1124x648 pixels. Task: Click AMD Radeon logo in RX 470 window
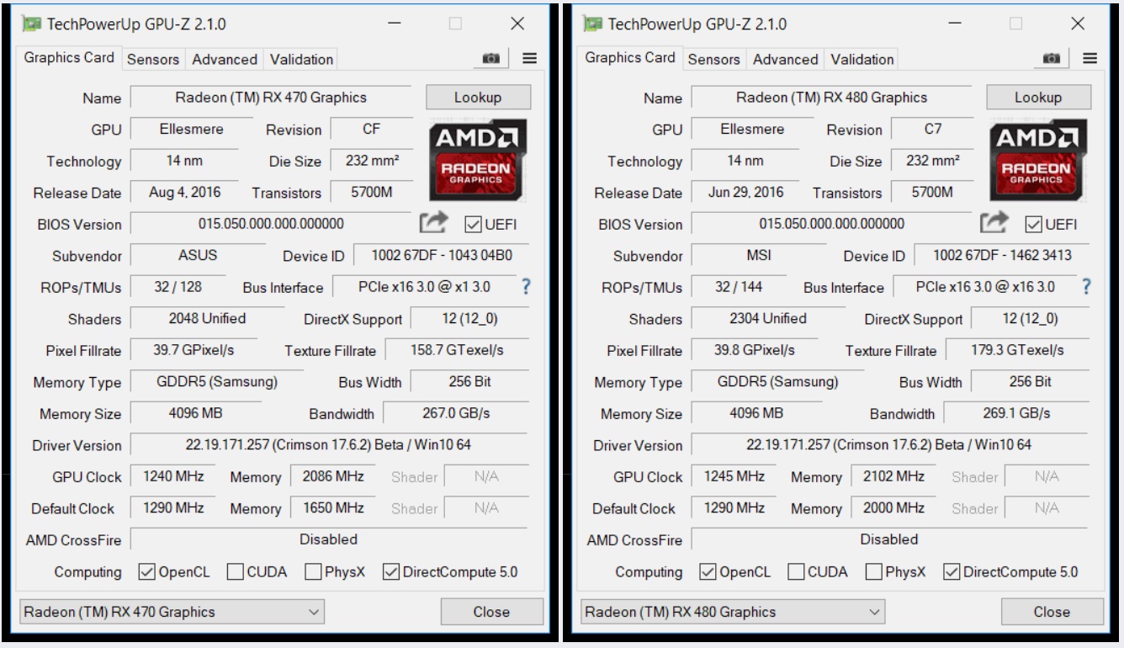point(478,160)
